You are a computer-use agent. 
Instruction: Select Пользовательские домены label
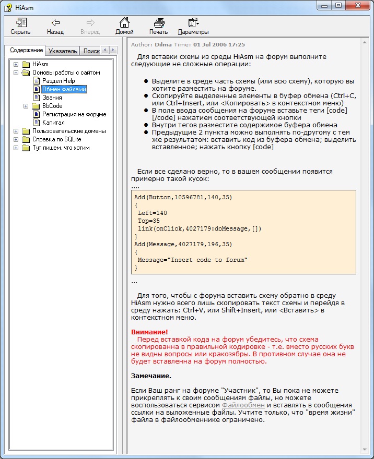click(x=69, y=131)
